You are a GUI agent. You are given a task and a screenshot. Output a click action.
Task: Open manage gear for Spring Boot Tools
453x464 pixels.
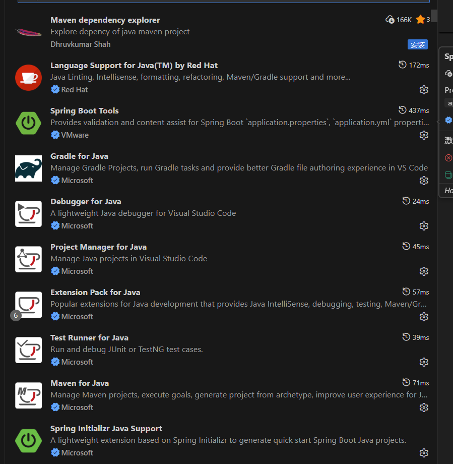coord(424,135)
